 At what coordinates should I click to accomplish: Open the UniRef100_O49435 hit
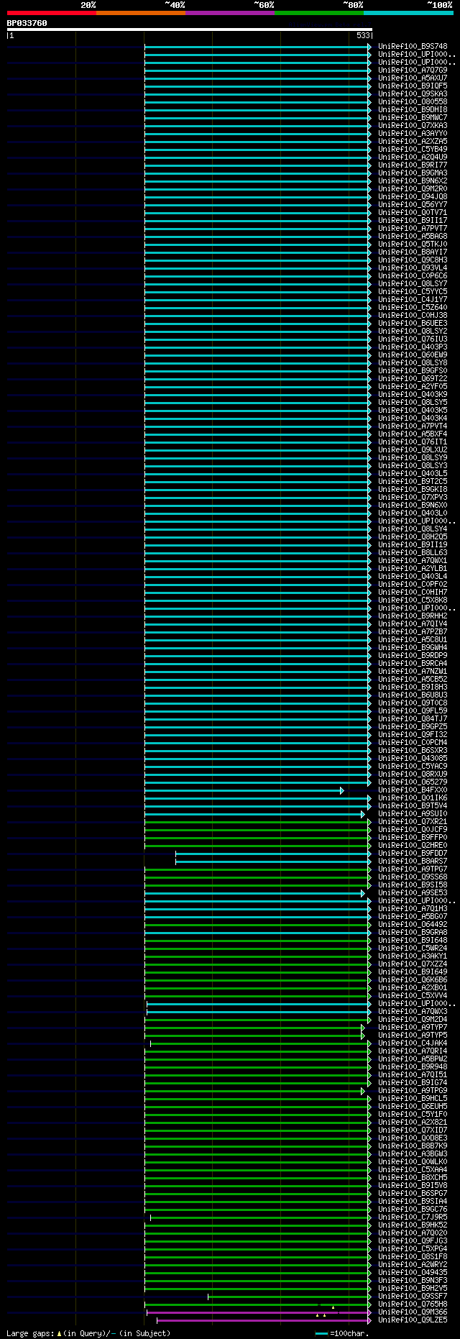coord(413,1273)
